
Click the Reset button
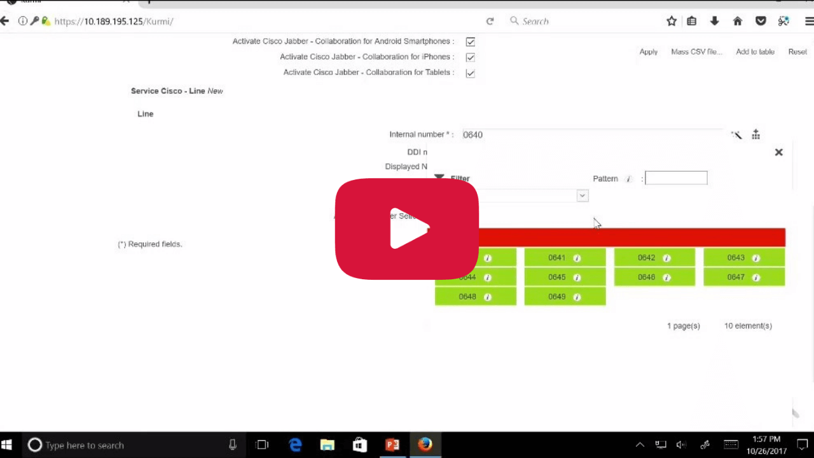click(x=797, y=52)
